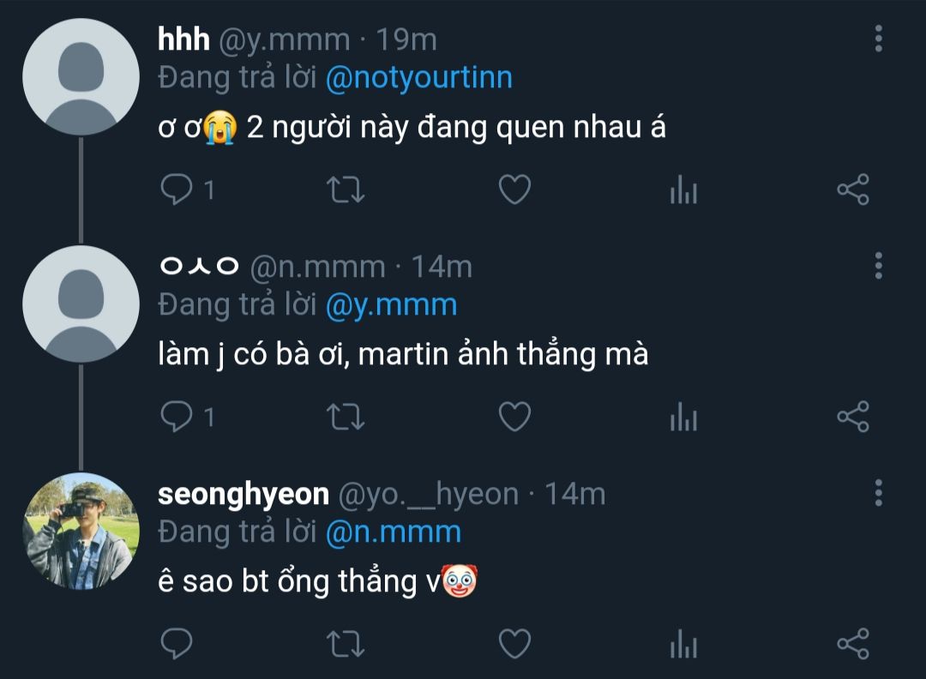Screen dimensions: 926x679
Task: Retweet the hhh tweet
Action: pyautogui.click(x=346, y=189)
